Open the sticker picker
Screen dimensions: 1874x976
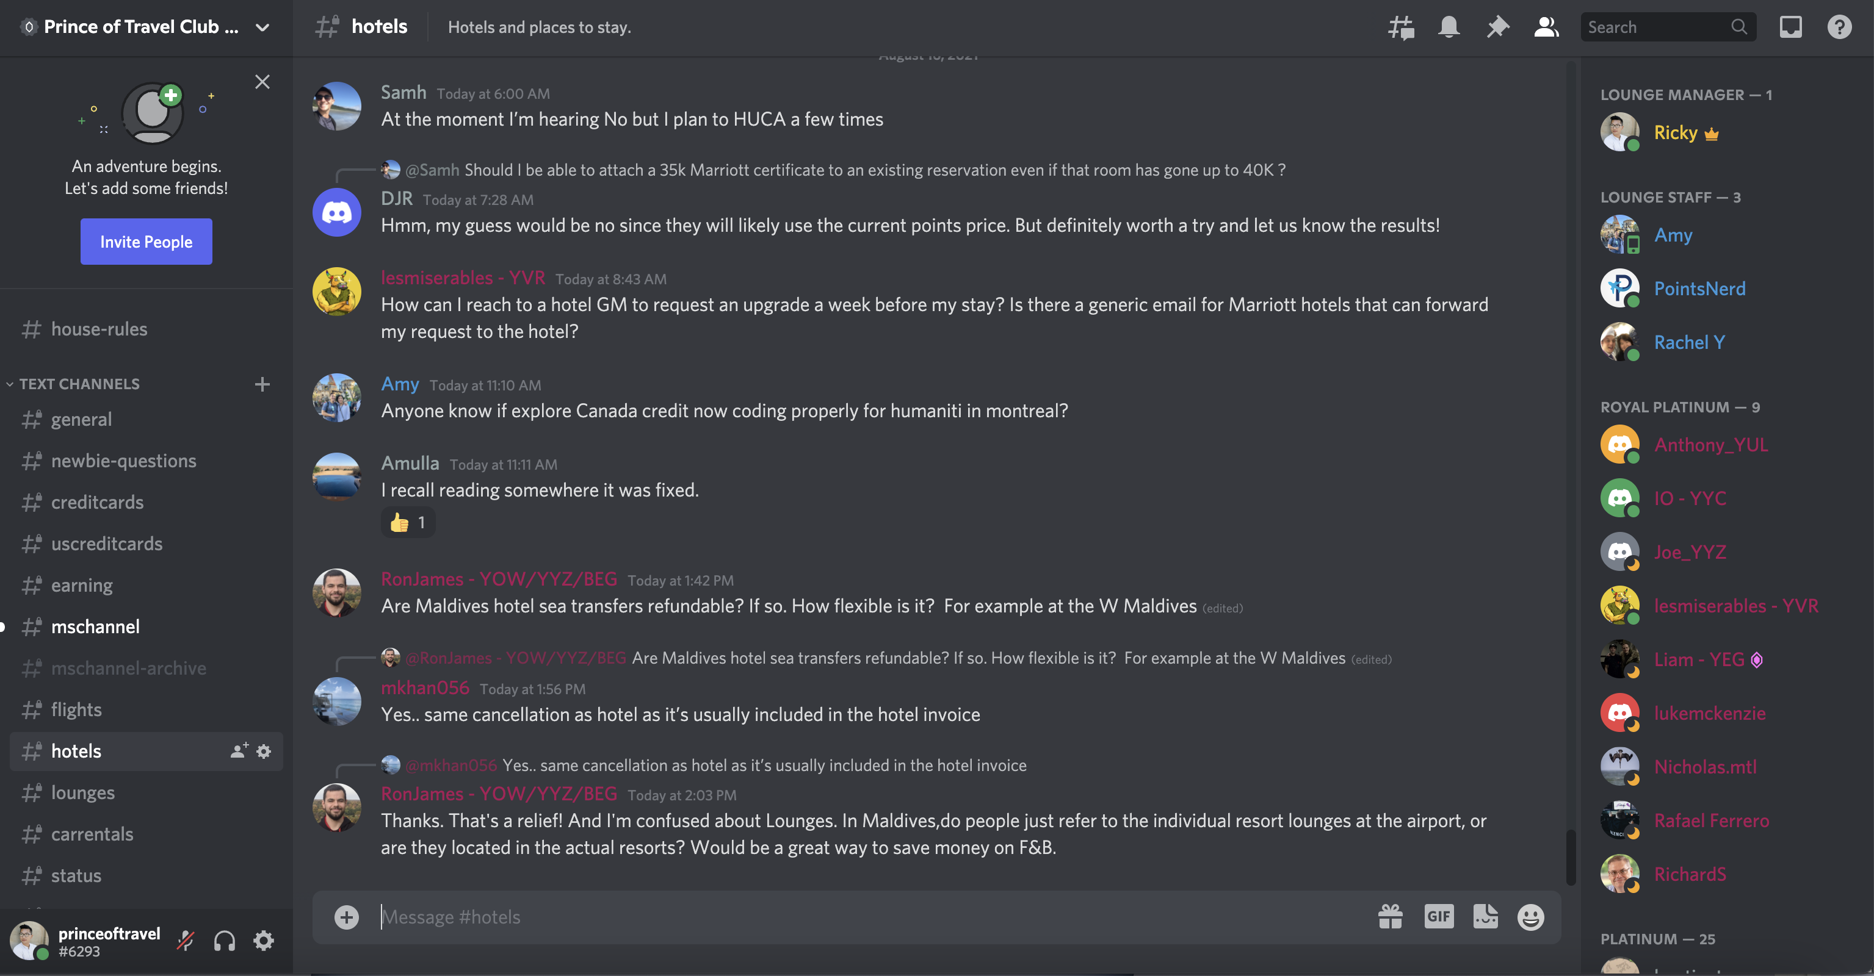(x=1485, y=917)
